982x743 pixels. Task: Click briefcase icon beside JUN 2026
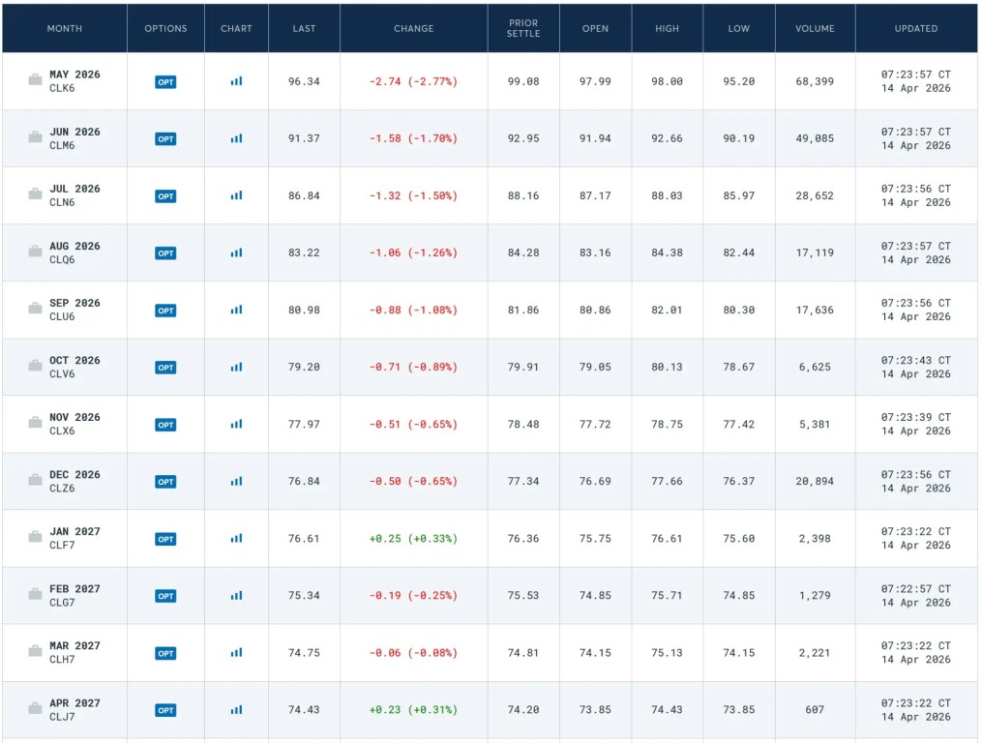point(35,138)
